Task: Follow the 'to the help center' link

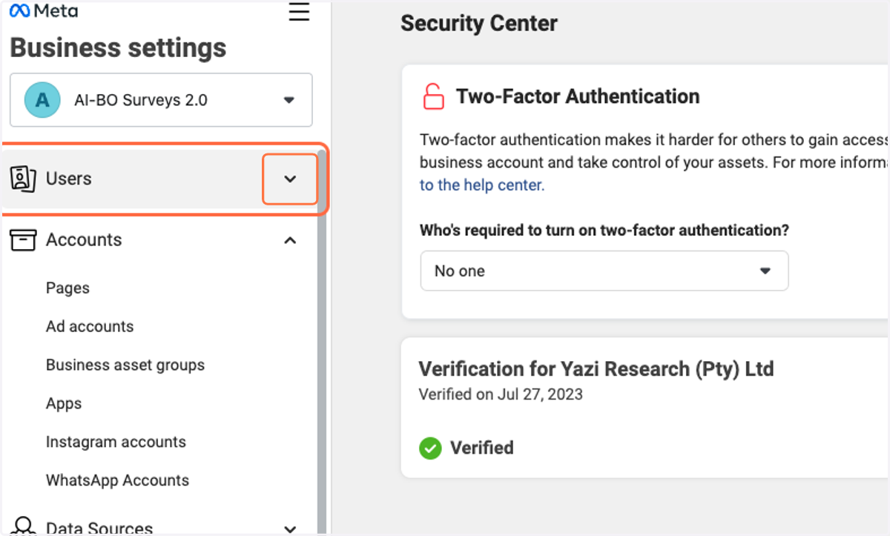Action: [482, 185]
